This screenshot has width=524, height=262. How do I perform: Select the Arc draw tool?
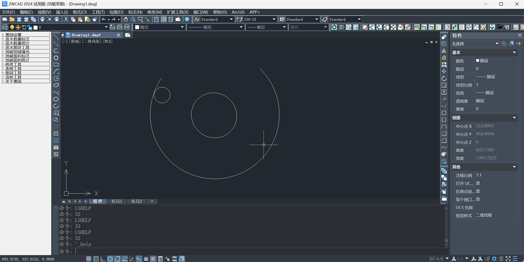coord(56,71)
